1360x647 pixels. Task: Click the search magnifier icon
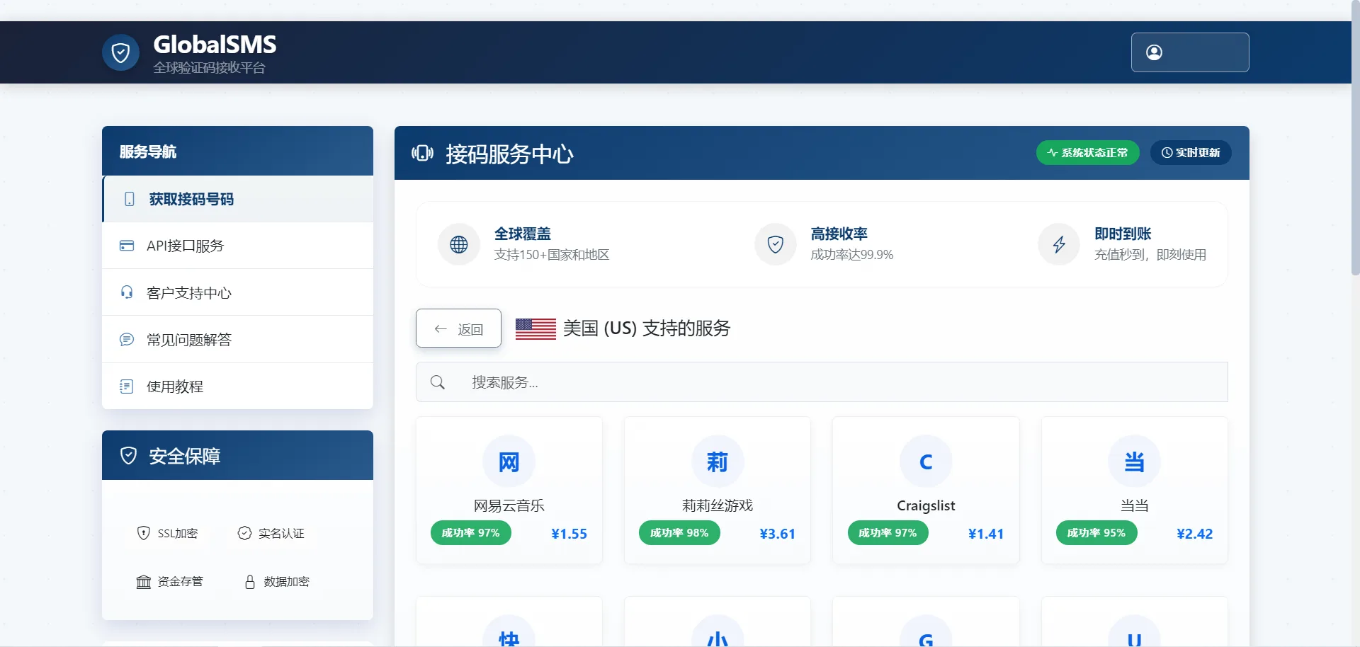437,382
